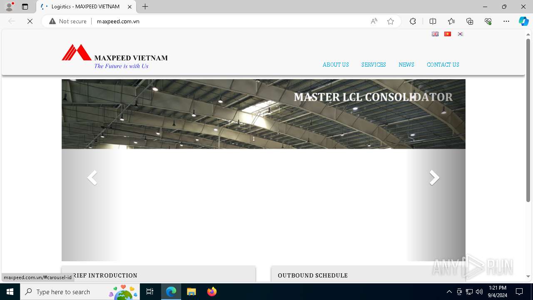Click the OUTBOUND SCHEDULE heading

click(313, 275)
